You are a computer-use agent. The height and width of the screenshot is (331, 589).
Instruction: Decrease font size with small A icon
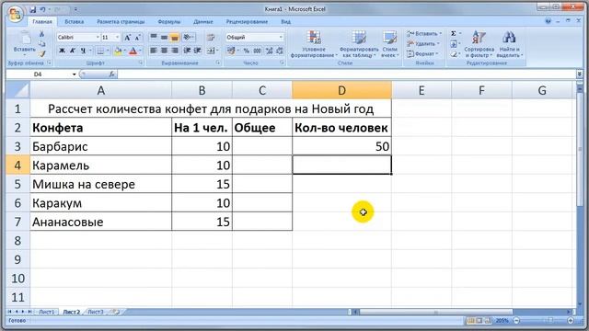coord(138,37)
